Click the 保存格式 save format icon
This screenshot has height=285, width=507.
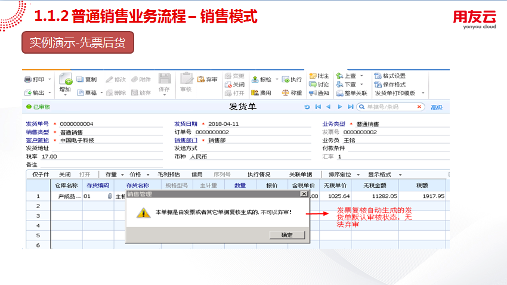(x=378, y=84)
